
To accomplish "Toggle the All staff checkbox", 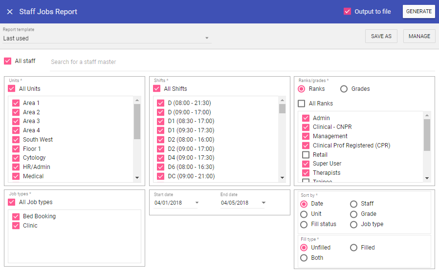I will 8,61.
